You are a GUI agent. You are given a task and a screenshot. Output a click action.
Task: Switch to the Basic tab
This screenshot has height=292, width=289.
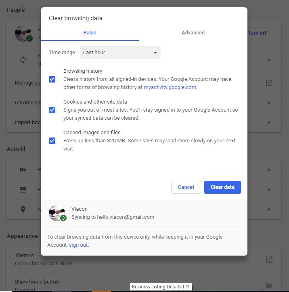[x=90, y=33]
